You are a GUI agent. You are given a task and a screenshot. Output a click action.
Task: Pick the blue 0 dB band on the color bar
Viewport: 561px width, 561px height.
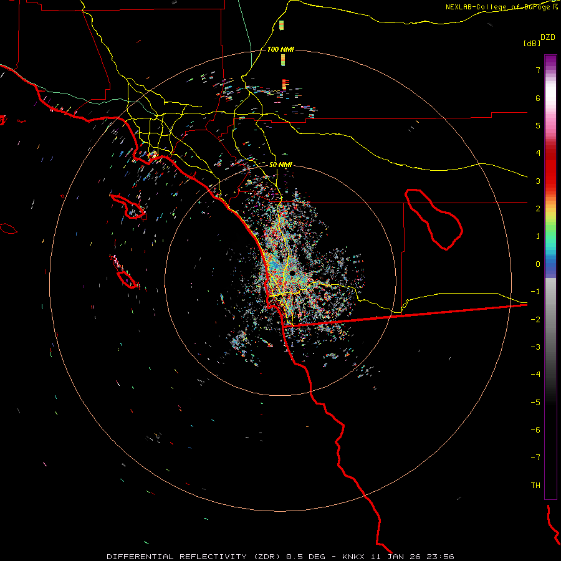tap(550, 266)
